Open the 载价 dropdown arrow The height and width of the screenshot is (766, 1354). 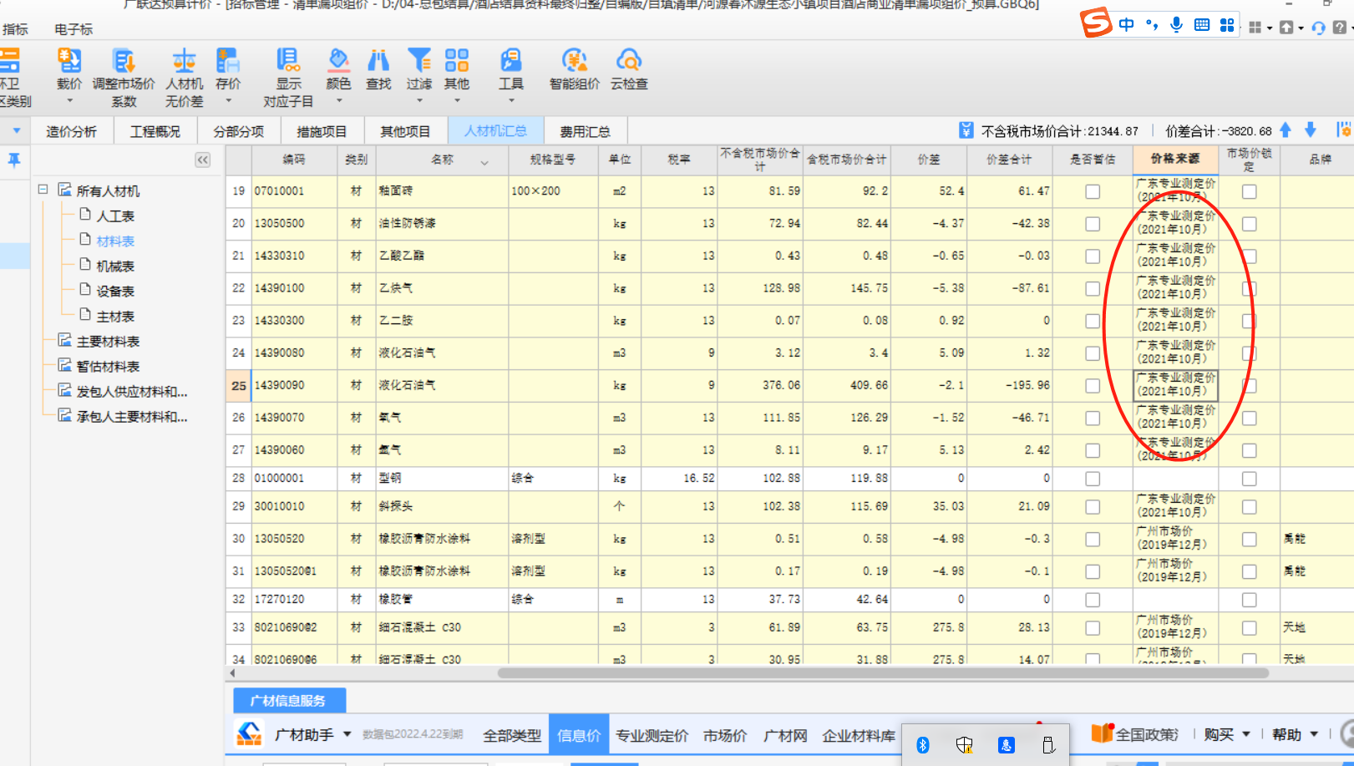[x=69, y=100]
